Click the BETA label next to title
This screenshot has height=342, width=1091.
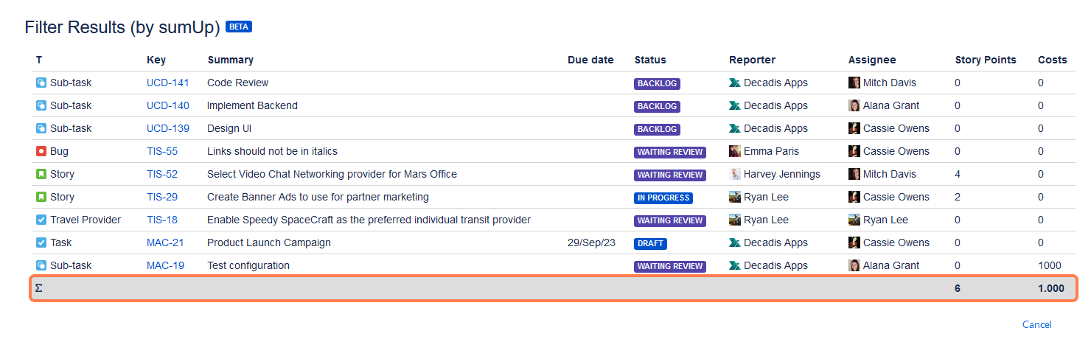(239, 27)
